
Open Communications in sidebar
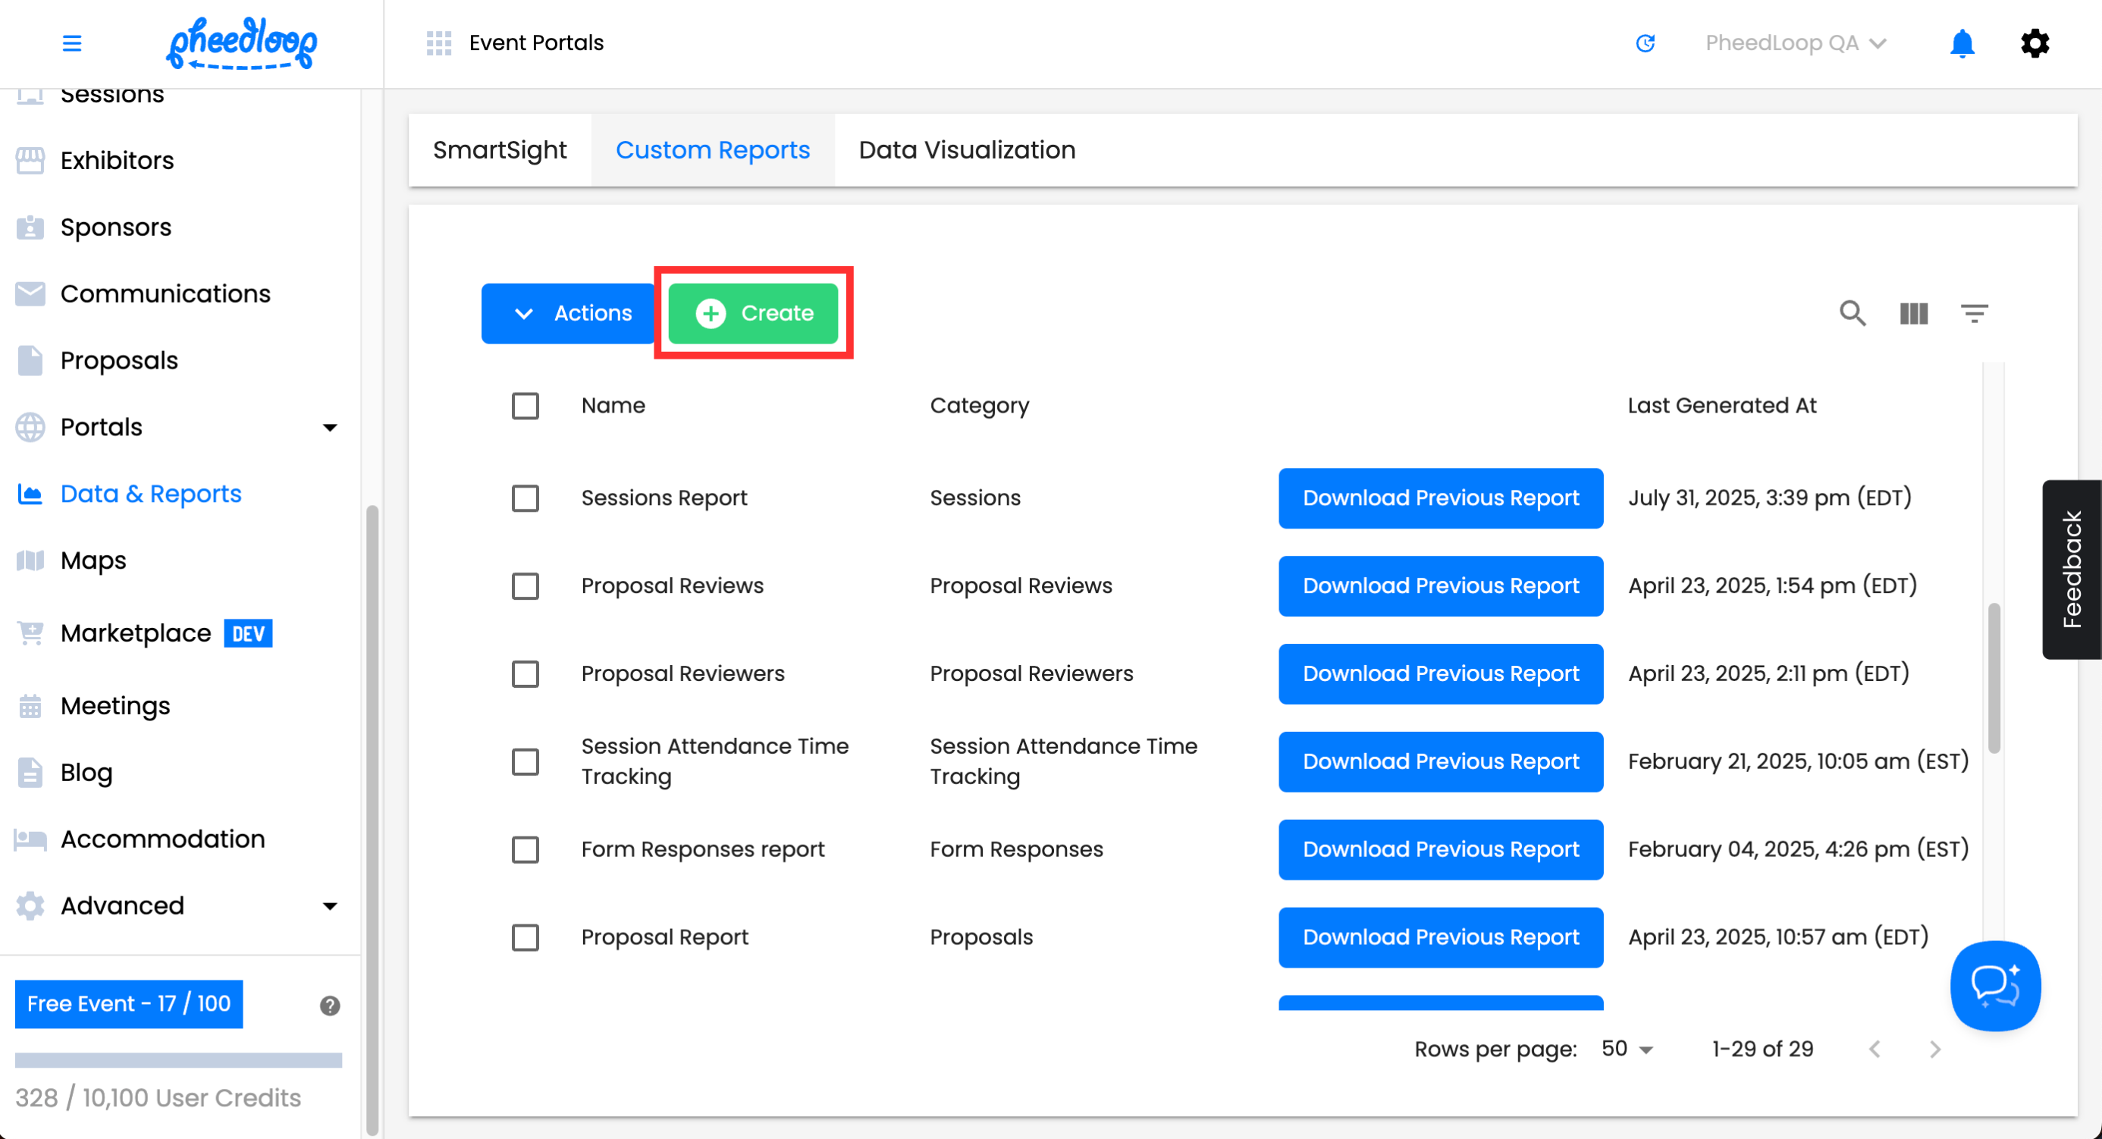pyautogui.click(x=165, y=293)
